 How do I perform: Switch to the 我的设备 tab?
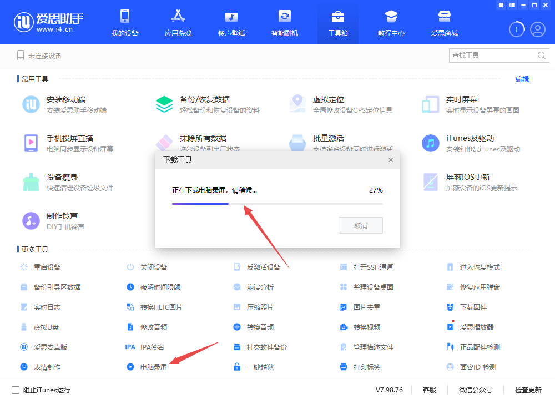[125, 23]
